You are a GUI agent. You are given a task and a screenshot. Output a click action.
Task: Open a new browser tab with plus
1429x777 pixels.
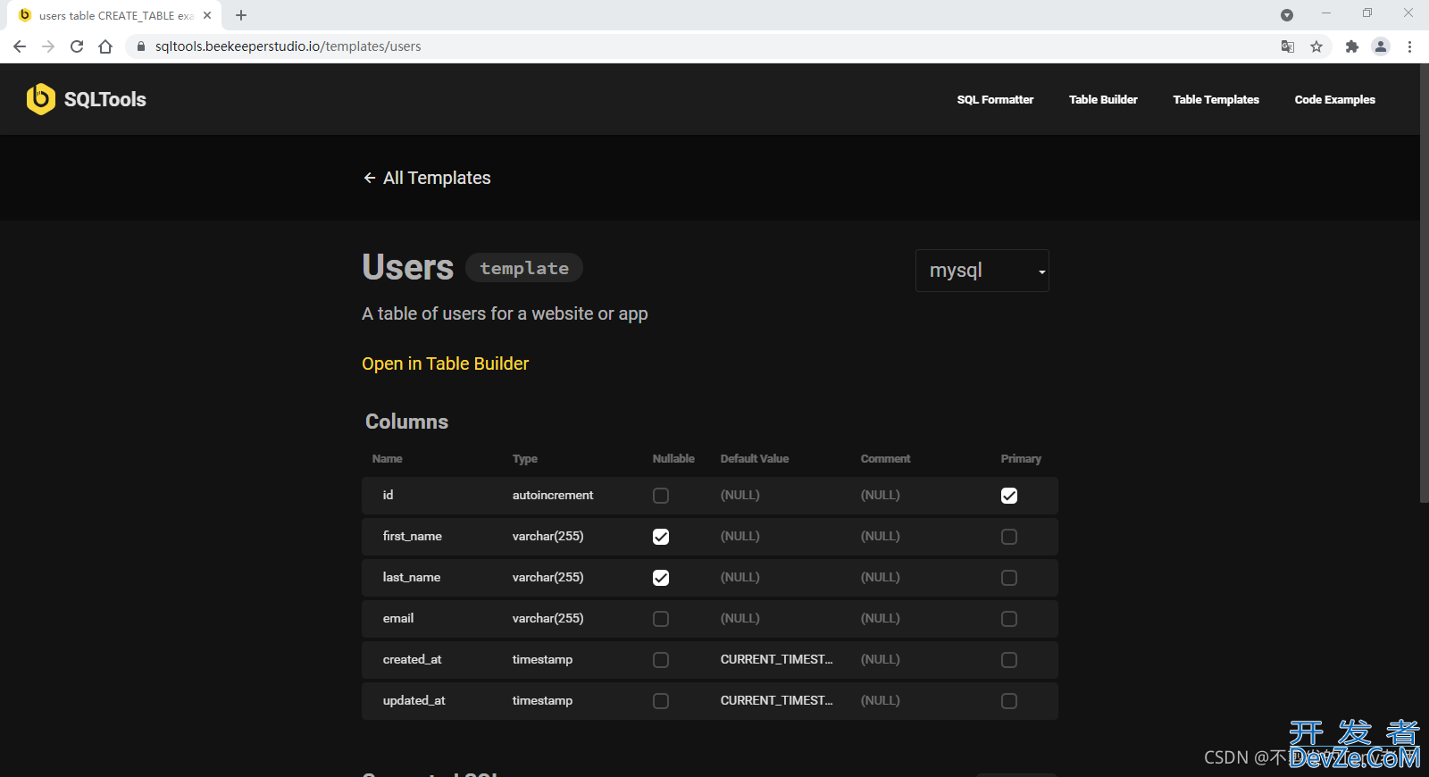[241, 15]
